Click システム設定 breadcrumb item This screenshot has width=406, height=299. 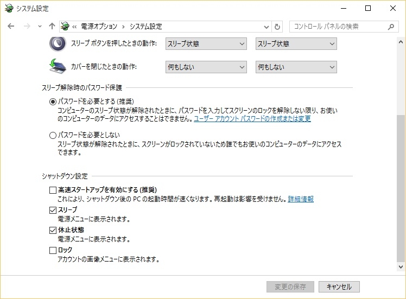tap(145, 26)
